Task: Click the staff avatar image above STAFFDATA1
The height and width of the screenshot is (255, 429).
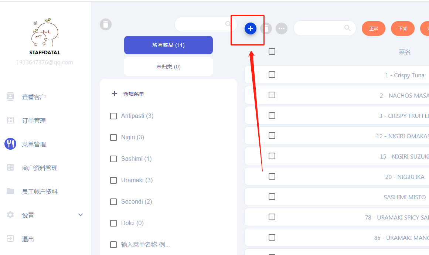Action: pyautogui.click(x=45, y=32)
